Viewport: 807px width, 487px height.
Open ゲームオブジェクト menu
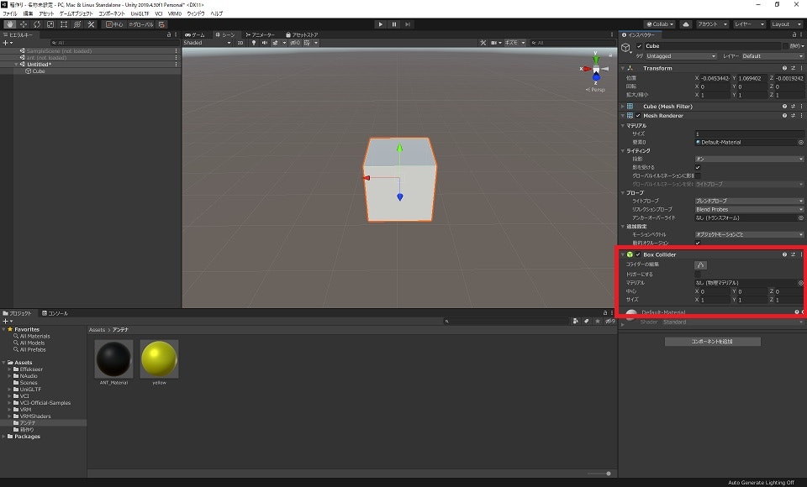[x=76, y=14]
